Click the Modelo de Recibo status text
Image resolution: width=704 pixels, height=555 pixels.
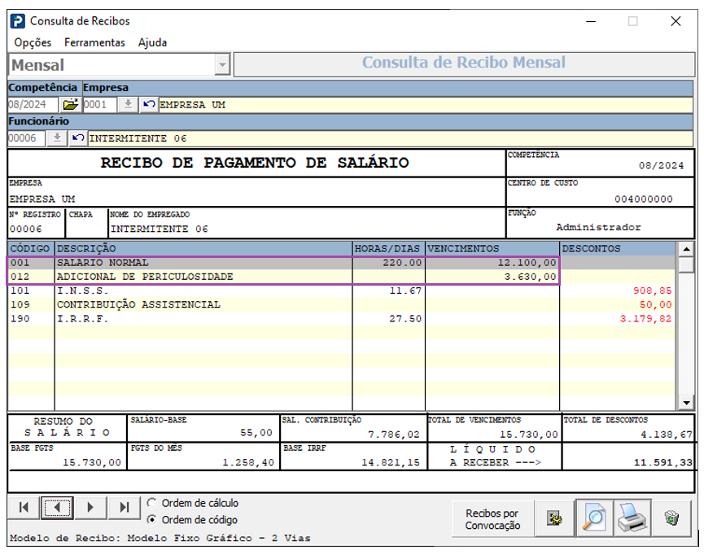(x=160, y=538)
